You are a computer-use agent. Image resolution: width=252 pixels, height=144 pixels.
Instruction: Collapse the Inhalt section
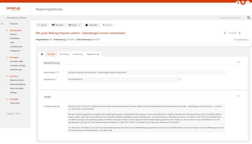[x=239, y=96]
